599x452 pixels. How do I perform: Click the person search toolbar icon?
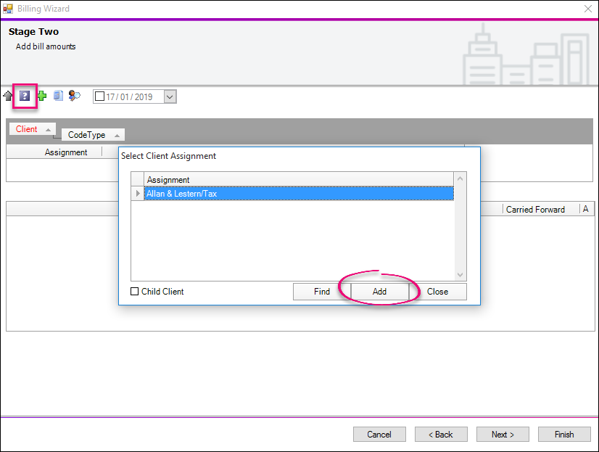click(x=74, y=96)
